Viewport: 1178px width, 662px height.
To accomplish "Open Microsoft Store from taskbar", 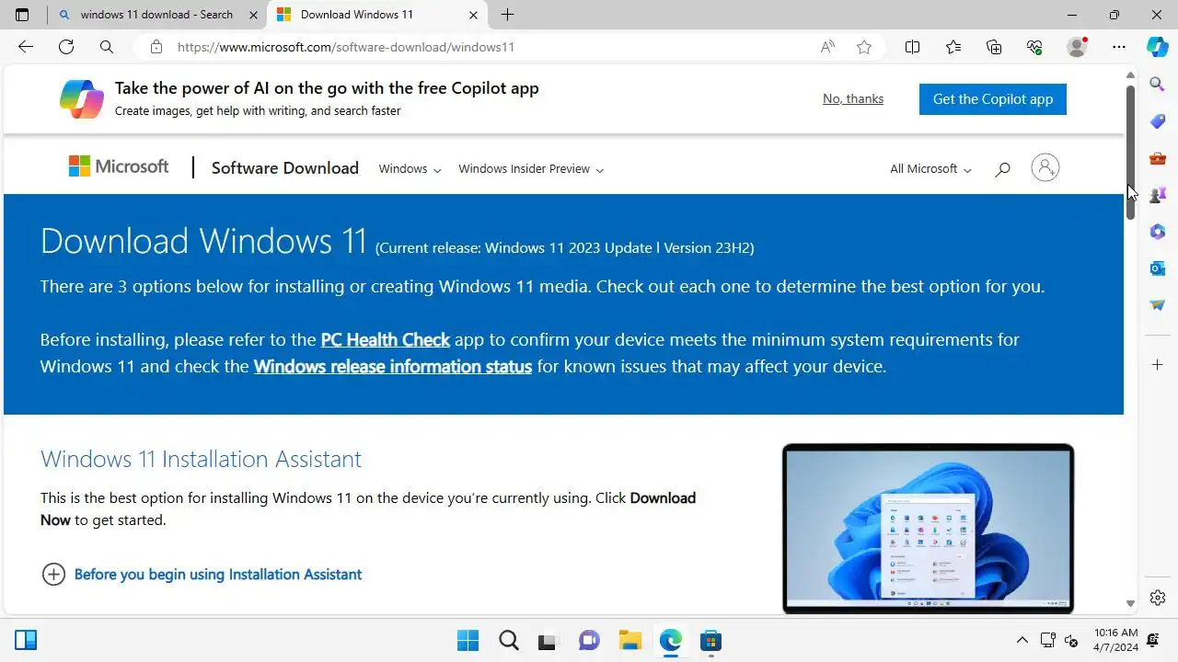I will pos(710,640).
